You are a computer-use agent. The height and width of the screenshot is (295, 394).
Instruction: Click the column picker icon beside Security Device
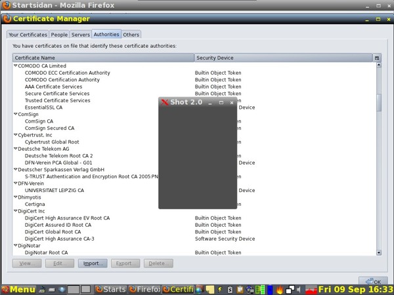click(377, 58)
